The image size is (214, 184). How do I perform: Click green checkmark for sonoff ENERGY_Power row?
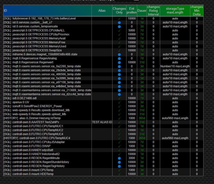(119, 106)
